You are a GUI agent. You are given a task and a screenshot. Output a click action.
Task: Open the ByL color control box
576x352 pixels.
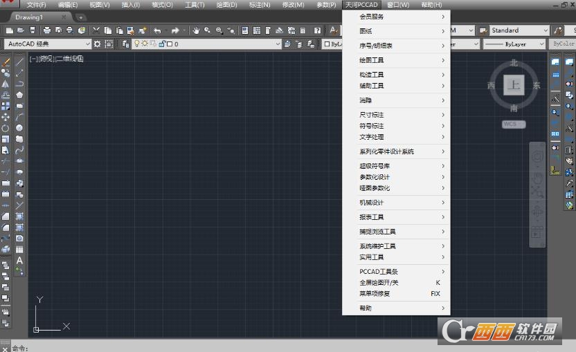point(332,44)
